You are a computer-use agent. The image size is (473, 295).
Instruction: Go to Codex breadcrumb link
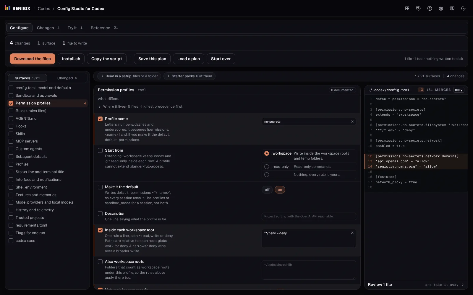(44, 9)
